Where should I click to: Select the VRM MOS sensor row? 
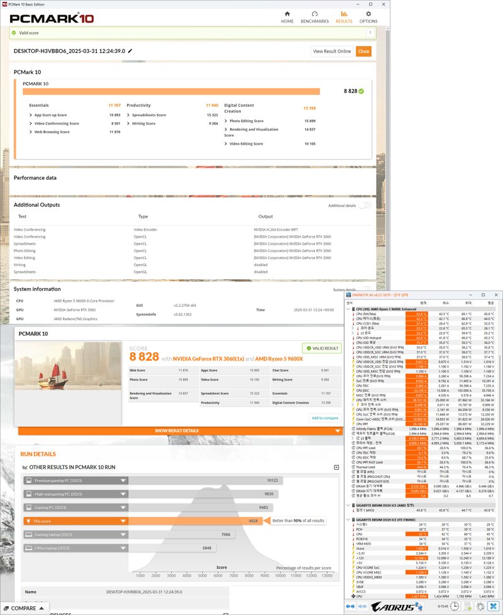[x=423, y=543]
